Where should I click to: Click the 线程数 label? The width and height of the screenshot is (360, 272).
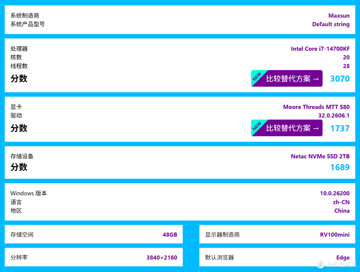19,66
